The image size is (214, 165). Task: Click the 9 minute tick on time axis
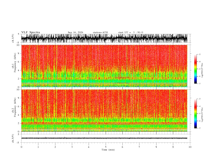tap(173, 147)
